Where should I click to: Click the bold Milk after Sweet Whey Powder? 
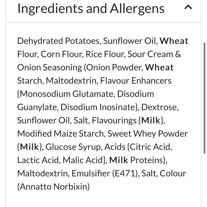29,147
